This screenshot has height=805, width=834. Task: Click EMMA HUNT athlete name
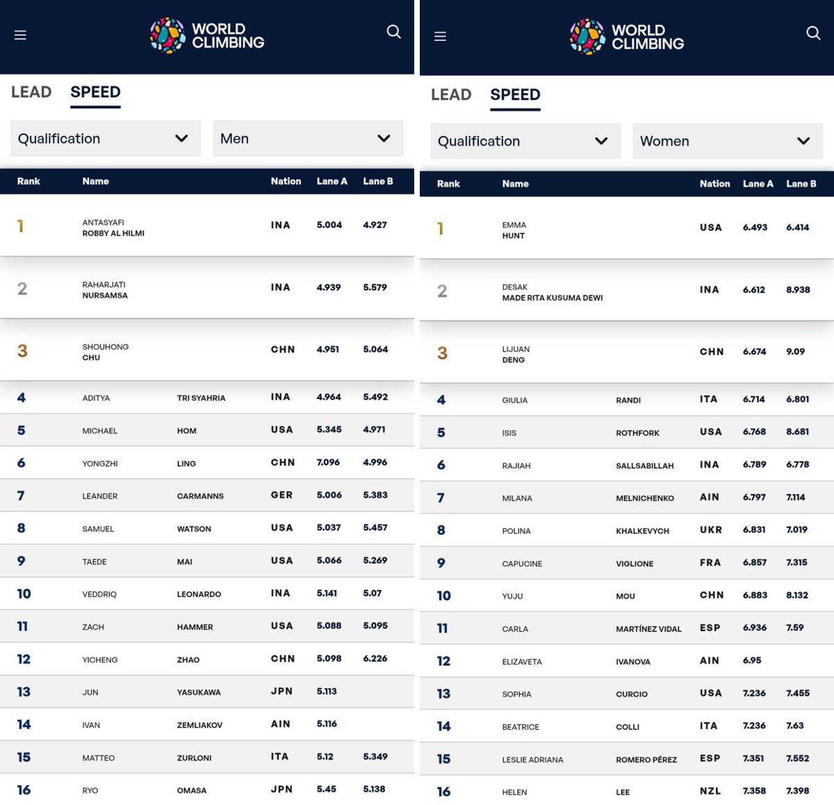click(x=514, y=230)
